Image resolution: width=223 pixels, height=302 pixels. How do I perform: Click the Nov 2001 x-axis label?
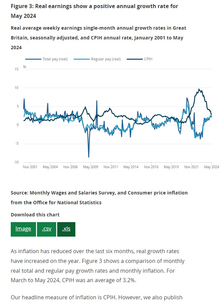click(30, 167)
